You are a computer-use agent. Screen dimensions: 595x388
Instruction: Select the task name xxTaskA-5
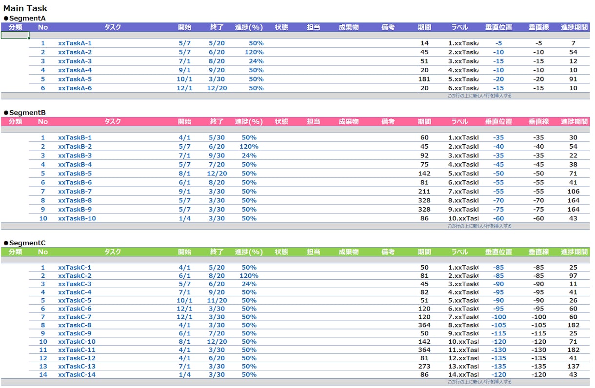coord(75,79)
